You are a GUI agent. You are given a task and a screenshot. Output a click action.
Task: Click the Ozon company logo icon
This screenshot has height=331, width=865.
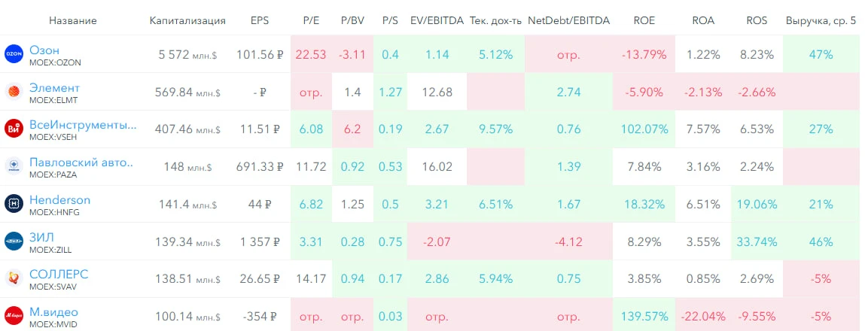click(x=14, y=53)
